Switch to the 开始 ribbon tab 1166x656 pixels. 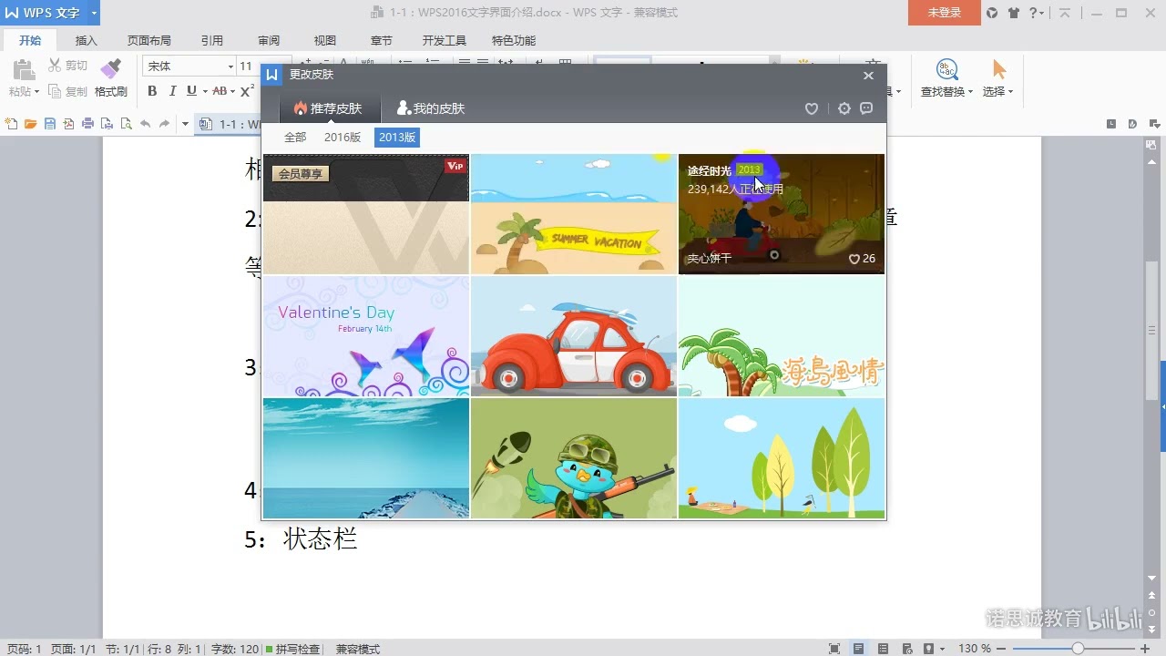[x=30, y=40]
